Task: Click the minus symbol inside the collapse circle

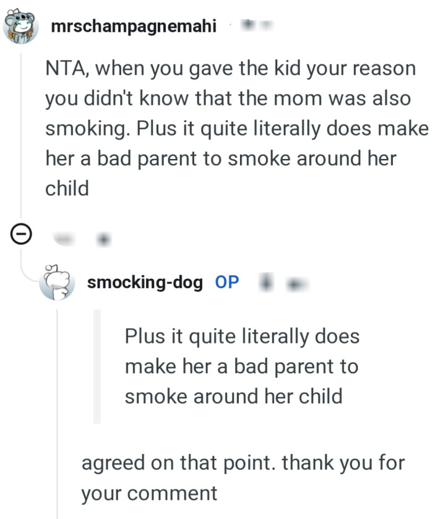Action: pos(22,233)
